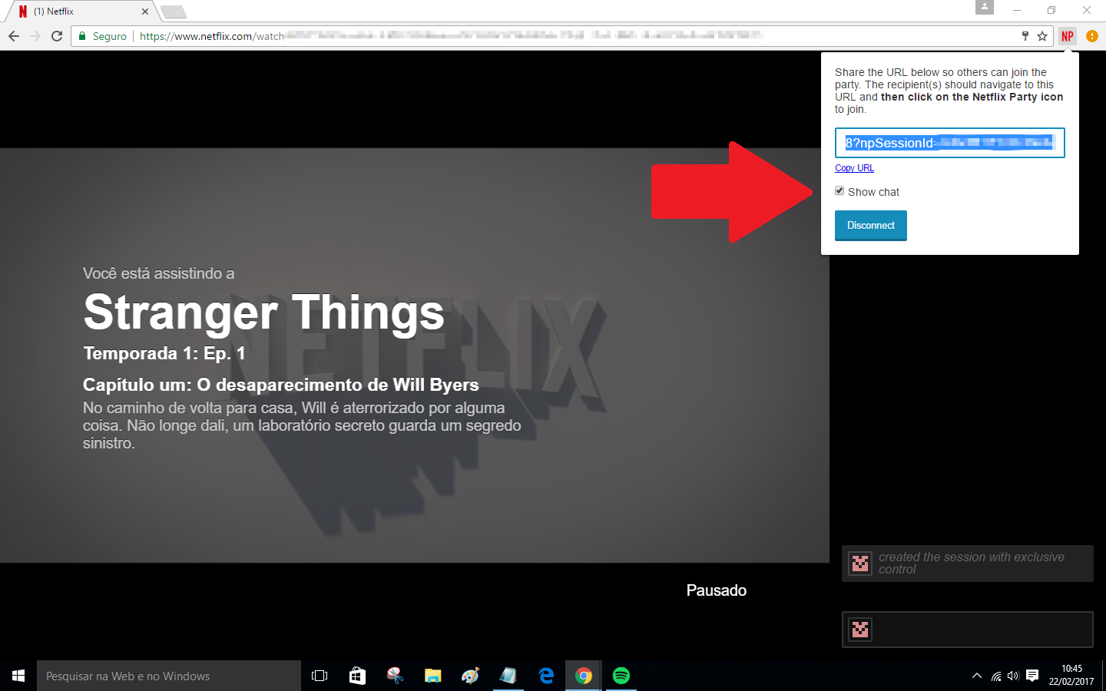Switch to Google Chrome in the taskbar
This screenshot has height=691, width=1106.
584,676
